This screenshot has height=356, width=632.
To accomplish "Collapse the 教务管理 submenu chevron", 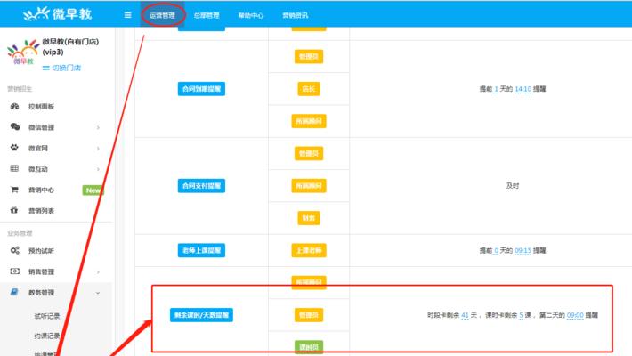I will pos(98,293).
